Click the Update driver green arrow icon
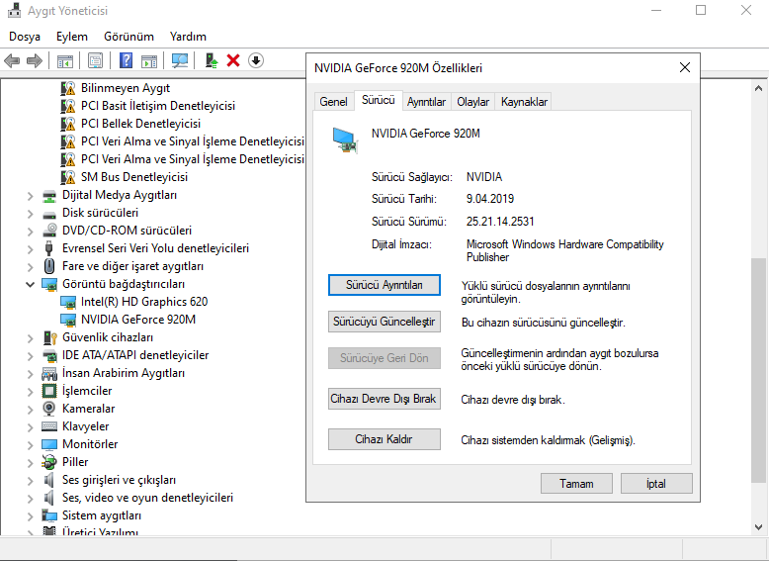Viewport: 769px width, 561px height. tap(212, 60)
